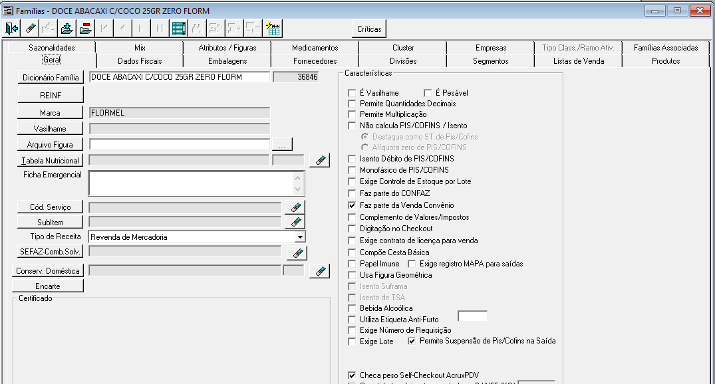Image resolution: width=715 pixels, height=384 pixels.
Task: Click the Dicionário Família button
Action: [x=51, y=78]
